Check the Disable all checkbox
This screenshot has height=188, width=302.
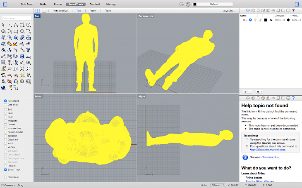(5, 177)
